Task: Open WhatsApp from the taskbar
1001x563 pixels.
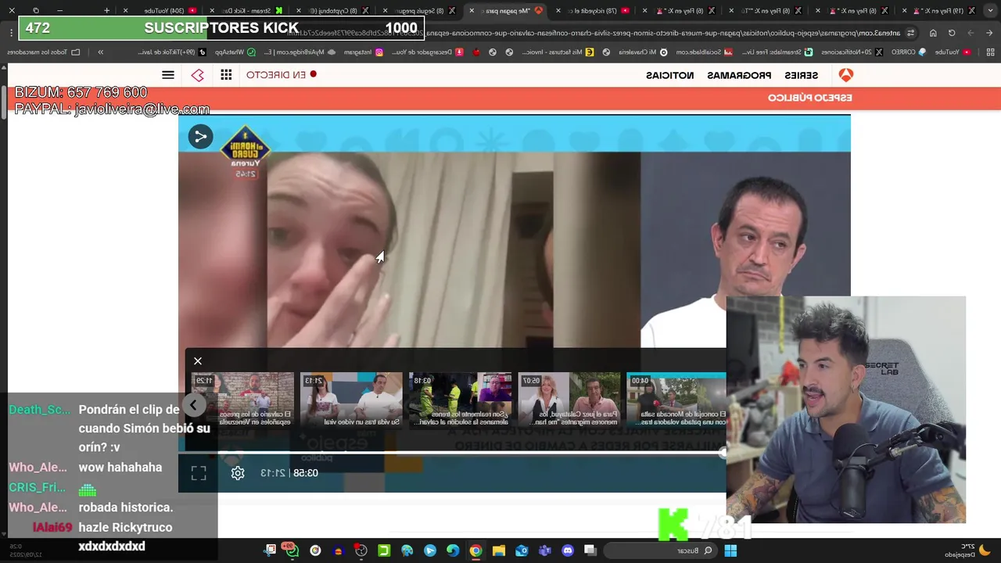Action: [x=292, y=550]
